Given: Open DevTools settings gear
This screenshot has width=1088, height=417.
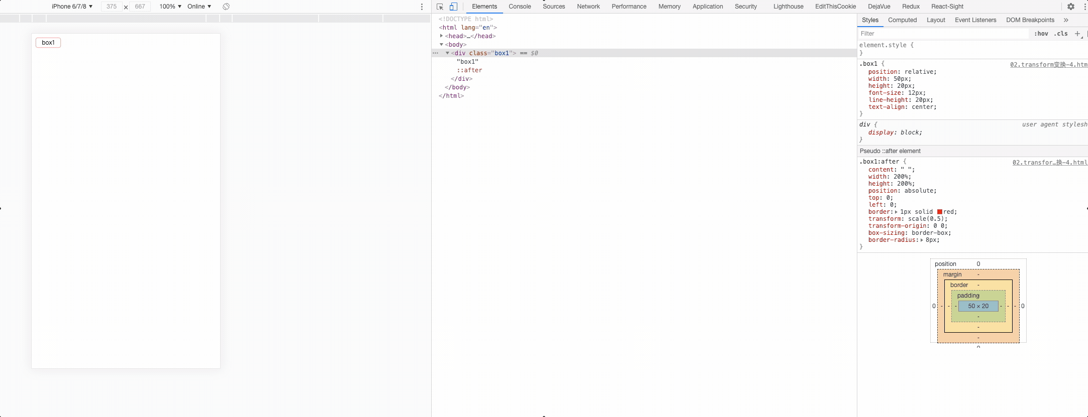Looking at the screenshot, I should pos(1071,7).
